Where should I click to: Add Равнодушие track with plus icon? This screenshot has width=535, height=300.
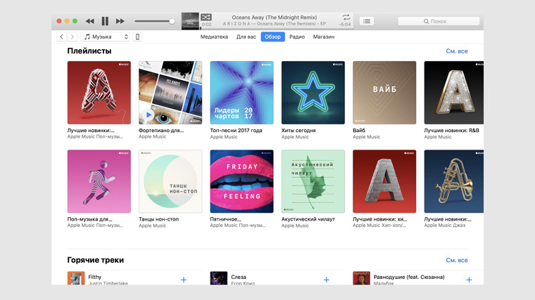[x=469, y=280]
